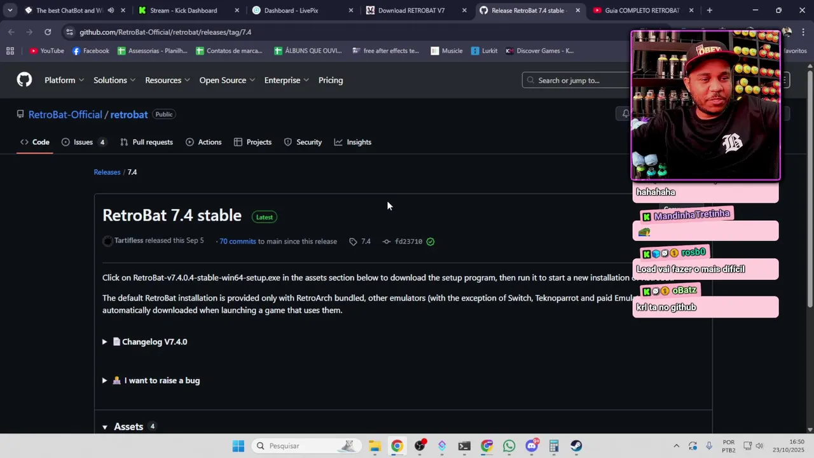View site information icon in address bar

68,32
